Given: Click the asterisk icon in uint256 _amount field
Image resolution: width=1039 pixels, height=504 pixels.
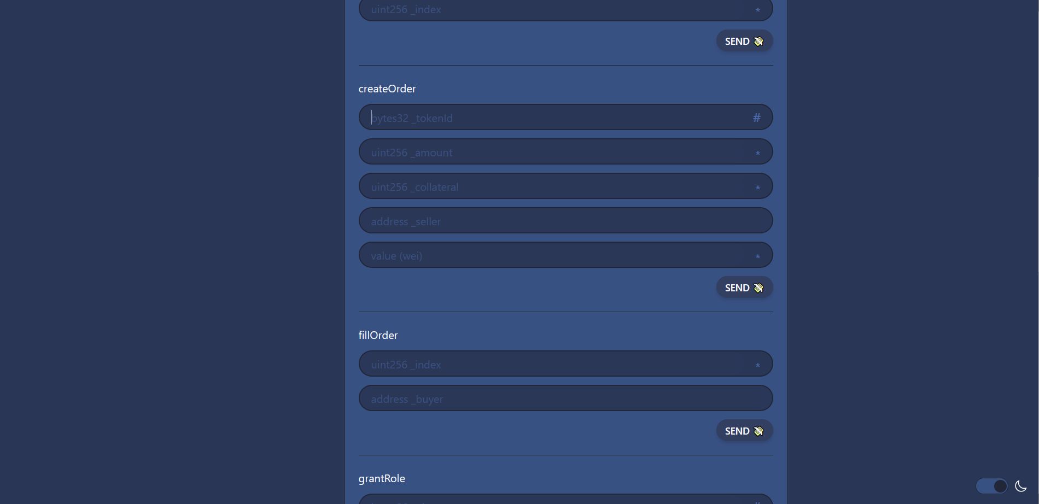Looking at the screenshot, I should pos(758,154).
